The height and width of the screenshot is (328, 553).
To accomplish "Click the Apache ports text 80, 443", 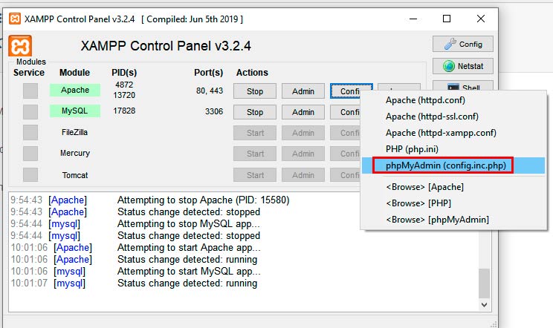I will coord(210,91).
